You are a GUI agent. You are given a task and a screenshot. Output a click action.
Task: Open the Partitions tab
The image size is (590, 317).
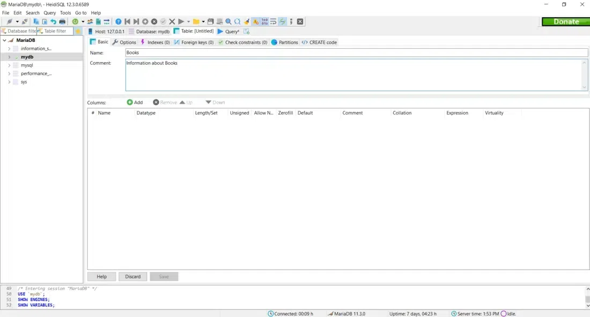[x=284, y=42]
